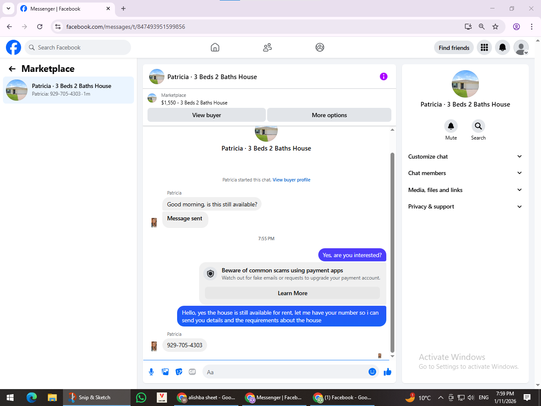This screenshot has height=406, width=541.
Task: Reload the page with the browser refresh button
Action: [40, 27]
